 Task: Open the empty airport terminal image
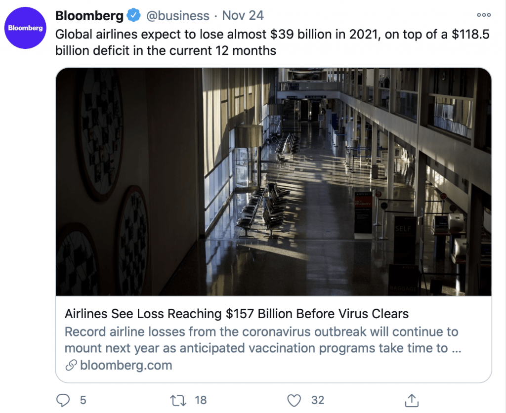pos(273,182)
